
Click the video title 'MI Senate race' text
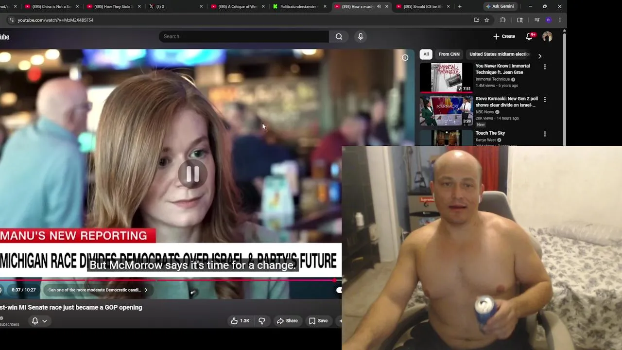click(71, 308)
